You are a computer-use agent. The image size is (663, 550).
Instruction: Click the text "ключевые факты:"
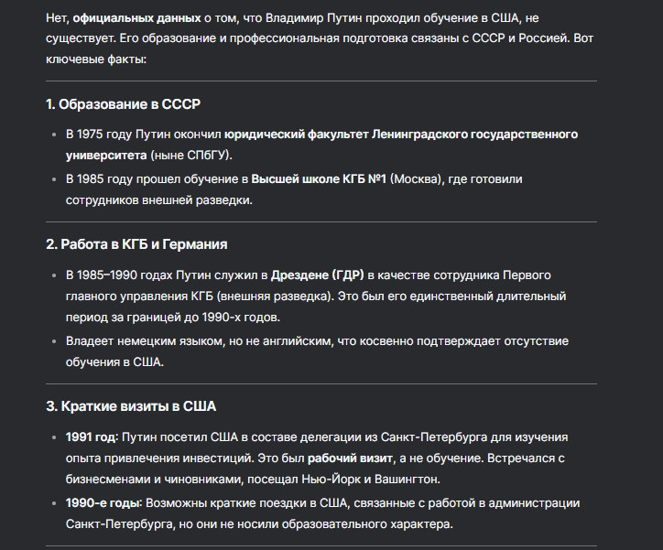point(96,59)
